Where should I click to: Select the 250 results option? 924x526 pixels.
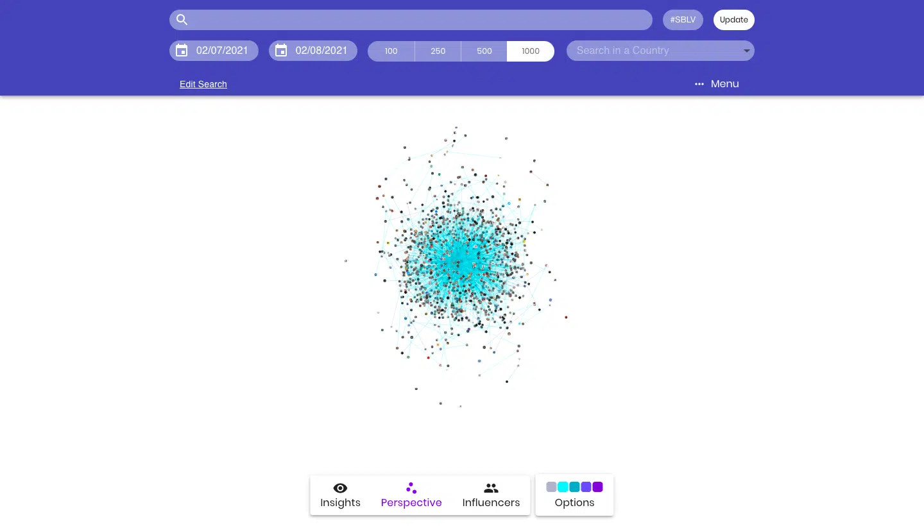[x=438, y=51]
